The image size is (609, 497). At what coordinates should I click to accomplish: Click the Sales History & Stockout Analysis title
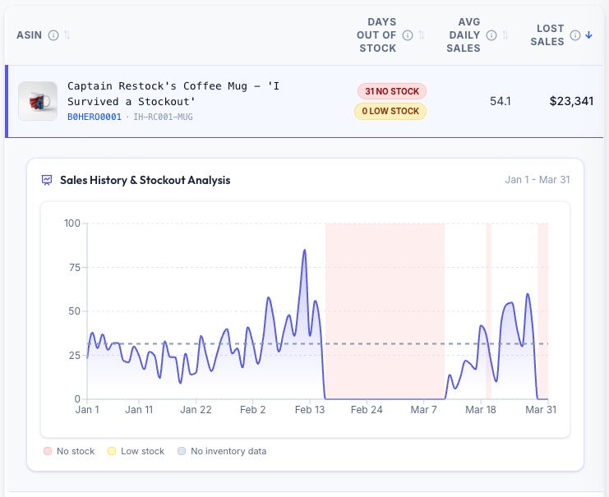(145, 180)
